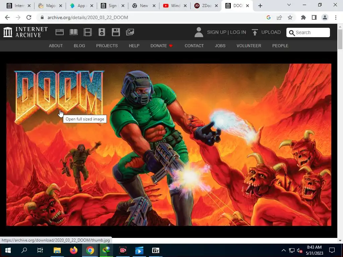The width and height of the screenshot is (343, 257).
Task: Click the muted volume tray icon
Action: click(299, 250)
